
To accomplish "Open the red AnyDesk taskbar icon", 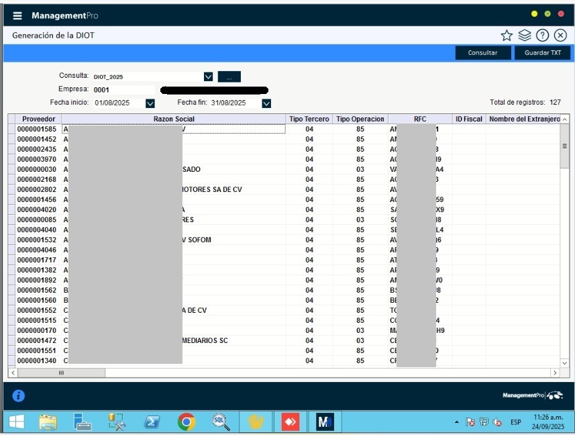I will point(291,422).
